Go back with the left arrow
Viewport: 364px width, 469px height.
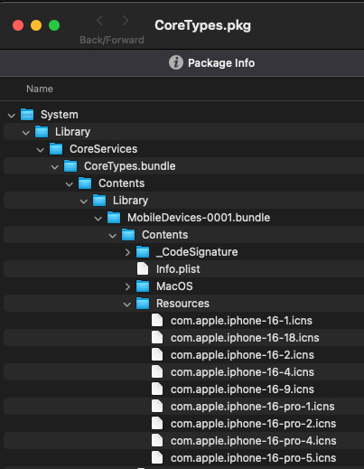pyautogui.click(x=99, y=21)
